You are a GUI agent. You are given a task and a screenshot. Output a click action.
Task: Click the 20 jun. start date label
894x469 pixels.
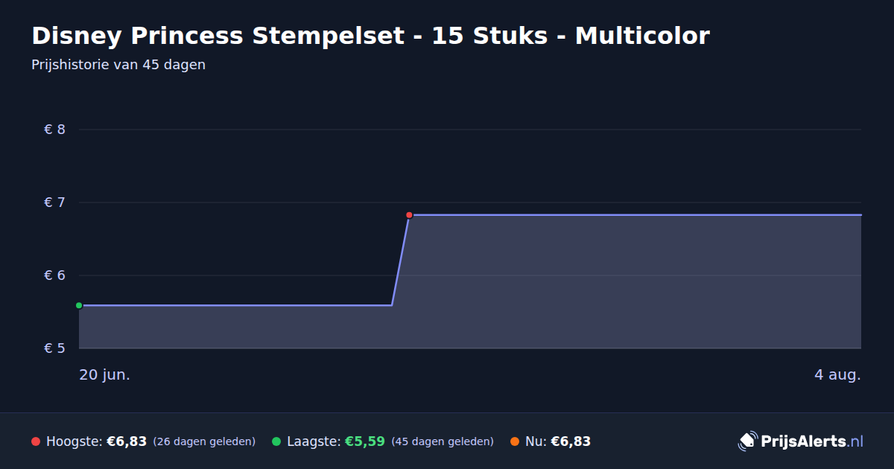tap(105, 374)
